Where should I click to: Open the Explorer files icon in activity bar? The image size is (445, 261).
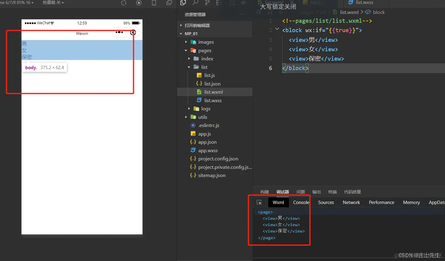click(x=183, y=3)
